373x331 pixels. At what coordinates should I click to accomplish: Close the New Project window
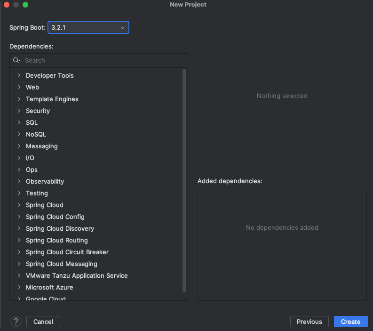[x=7, y=5]
